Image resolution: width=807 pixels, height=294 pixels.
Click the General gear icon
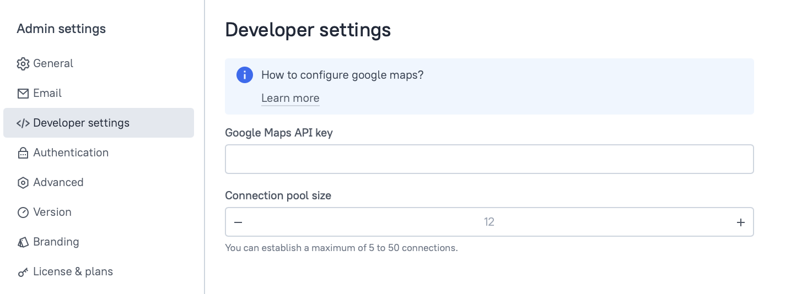23,64
